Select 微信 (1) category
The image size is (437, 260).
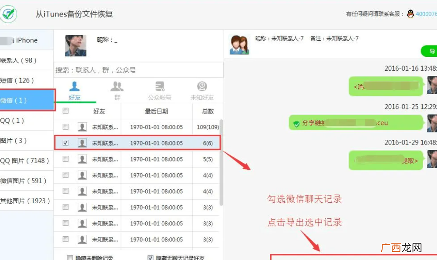click(x=27, y=100)
